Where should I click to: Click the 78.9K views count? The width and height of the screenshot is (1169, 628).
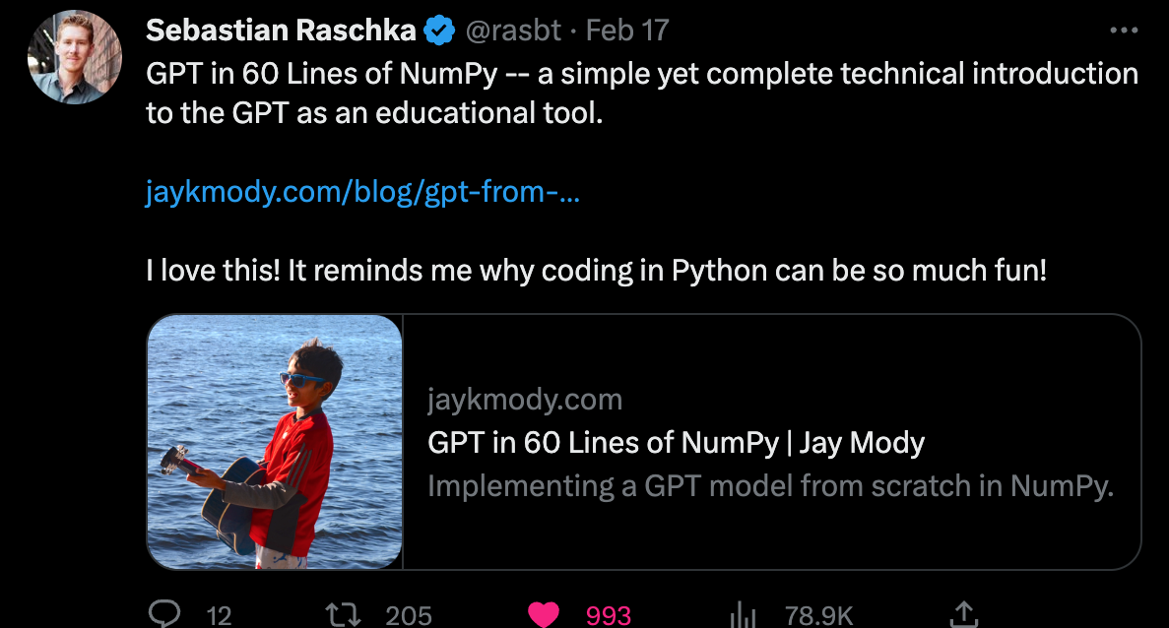coord(818,615)
